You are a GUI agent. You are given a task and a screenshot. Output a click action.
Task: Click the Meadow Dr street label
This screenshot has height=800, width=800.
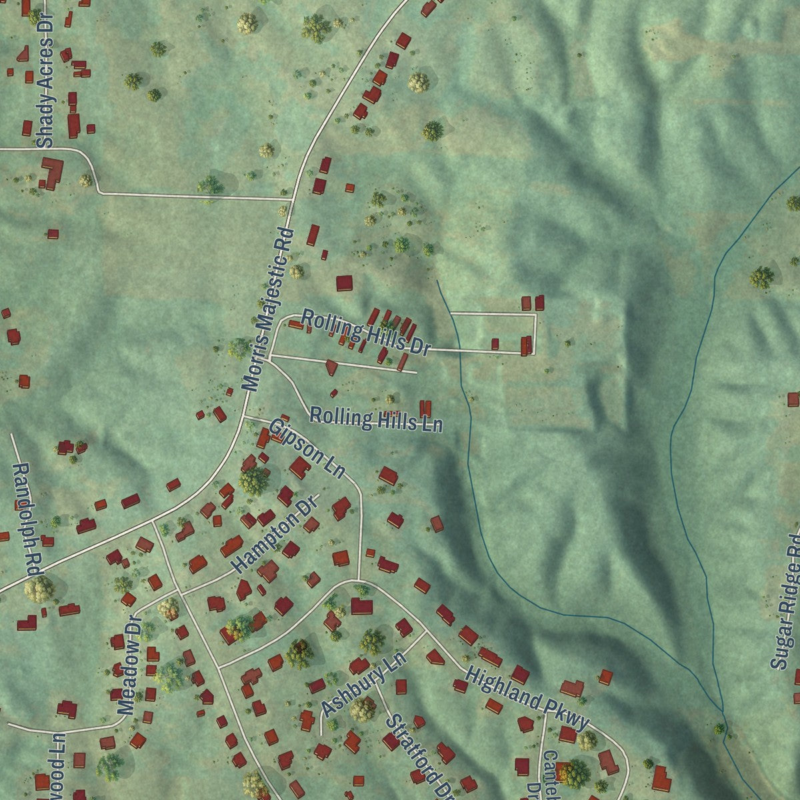[x=130, y=665]
